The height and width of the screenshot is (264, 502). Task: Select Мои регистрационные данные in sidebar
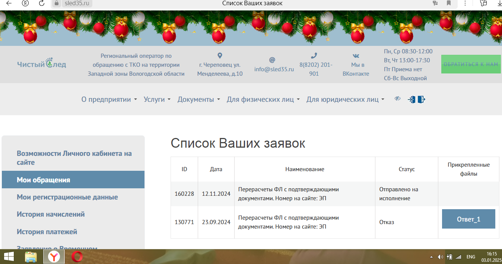pos(67,197)
